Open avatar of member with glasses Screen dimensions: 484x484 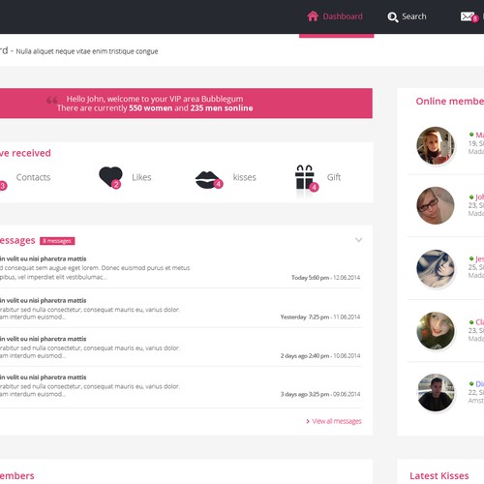pos(436,205)
